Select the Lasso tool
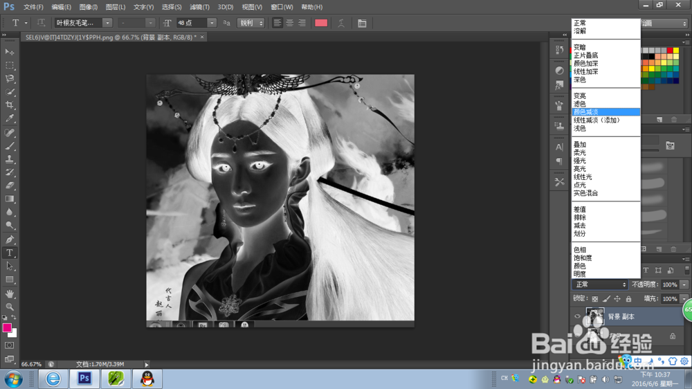692x389 pixels. click(x=9, y=79)
